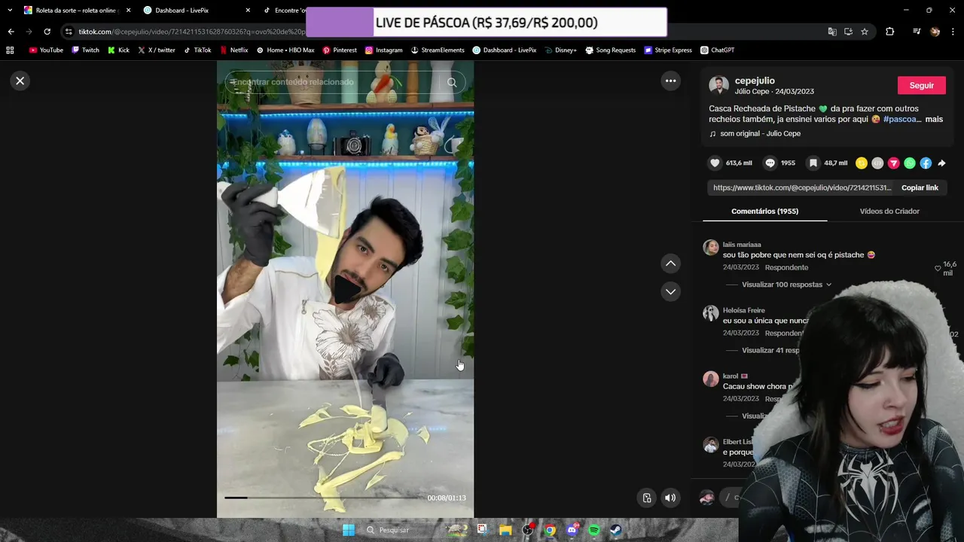
Task: Seek using the video progress bar
Action: click(324, 498)
